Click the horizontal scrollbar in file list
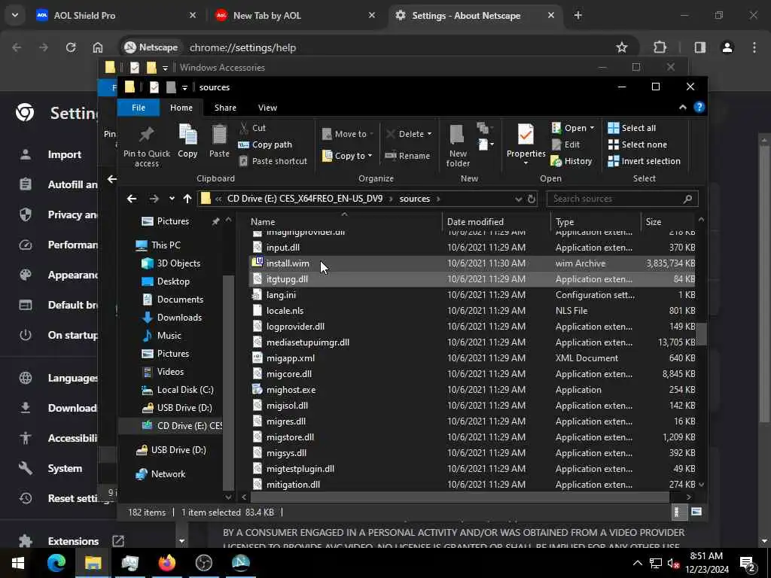Image resolution: width=771 pixels, height=578 pixels. (459, 497)
